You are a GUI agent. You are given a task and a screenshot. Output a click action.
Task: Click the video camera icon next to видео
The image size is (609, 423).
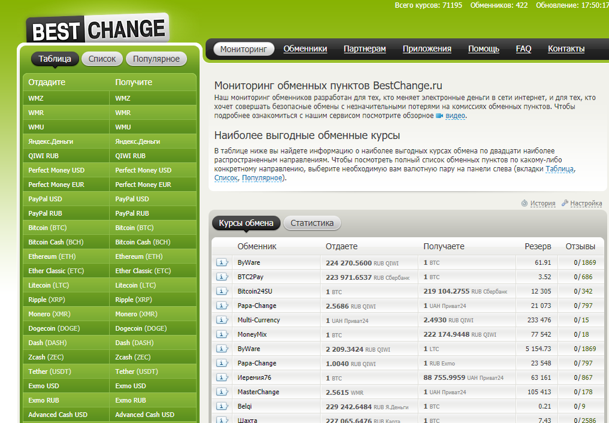(440, 116)
